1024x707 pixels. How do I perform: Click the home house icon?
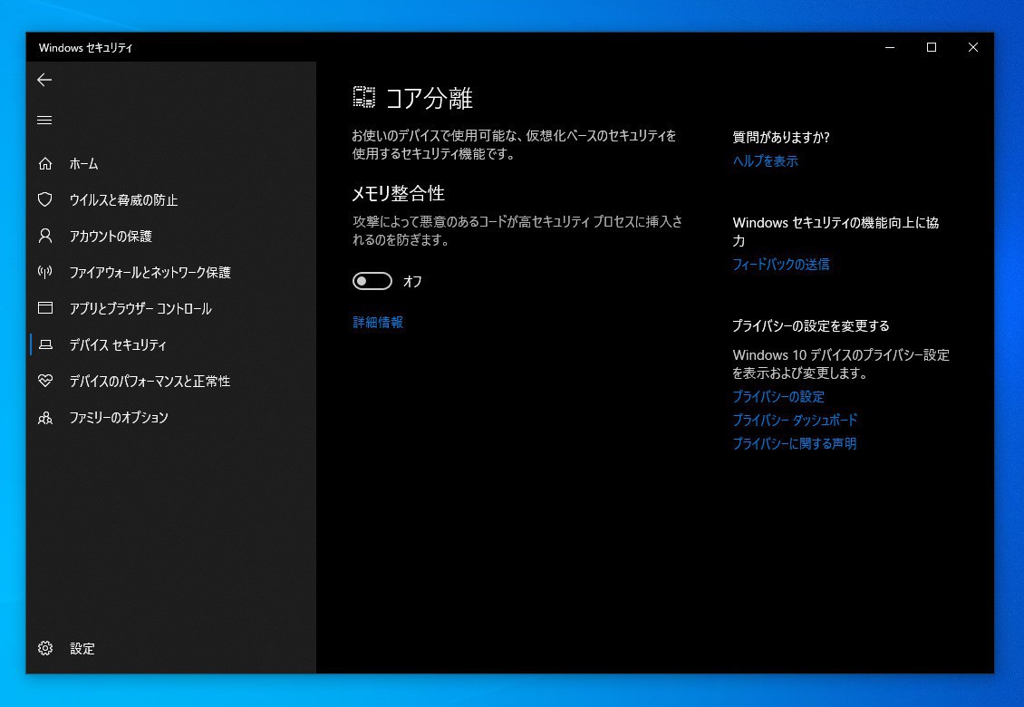coord(45,163)
